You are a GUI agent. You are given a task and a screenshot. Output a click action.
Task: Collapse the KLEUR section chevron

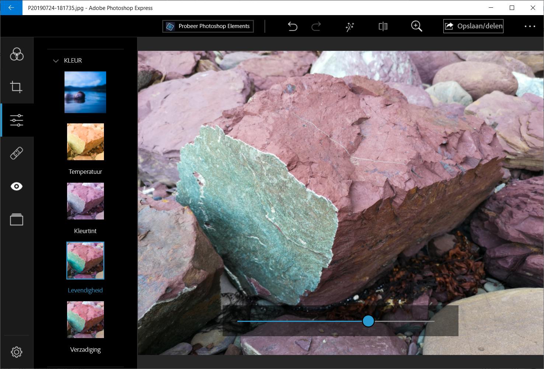coord(56,61)
